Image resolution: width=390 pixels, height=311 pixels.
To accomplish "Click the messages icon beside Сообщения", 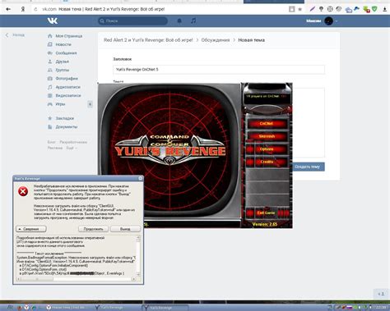I will pyautogui.click(x=50, y=53).
